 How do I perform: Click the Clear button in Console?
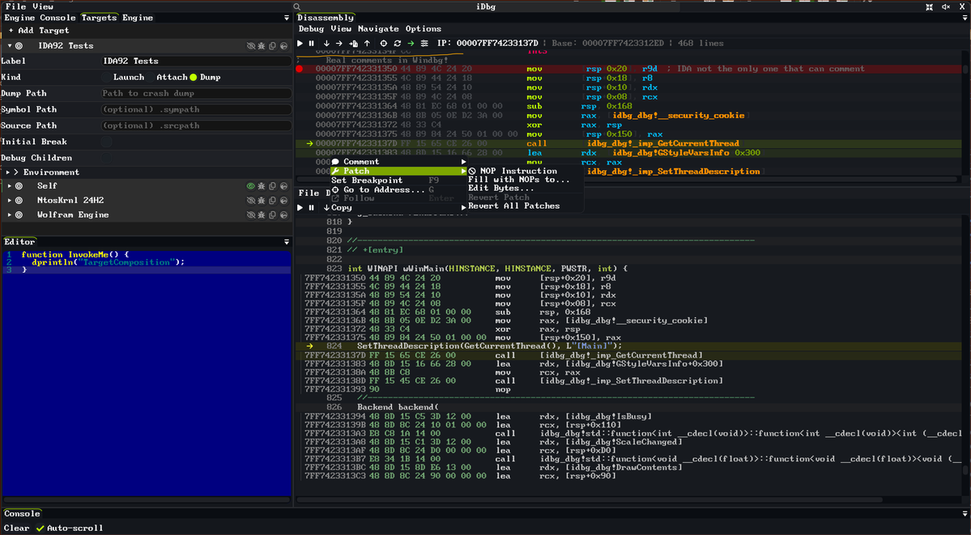[16, 529]
